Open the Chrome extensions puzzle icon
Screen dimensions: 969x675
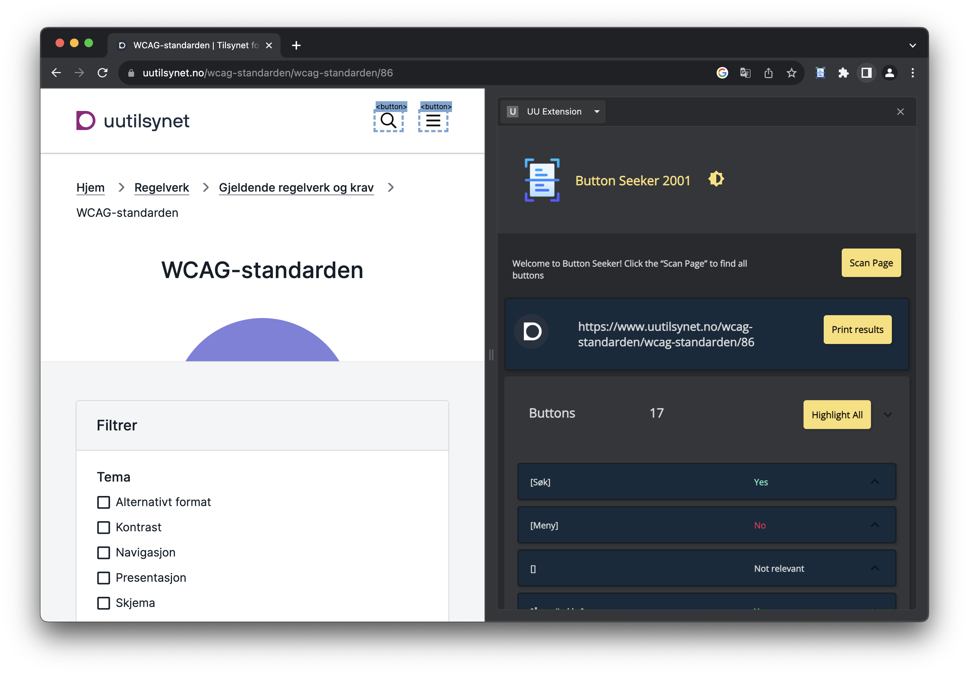[x=843, y=73]
